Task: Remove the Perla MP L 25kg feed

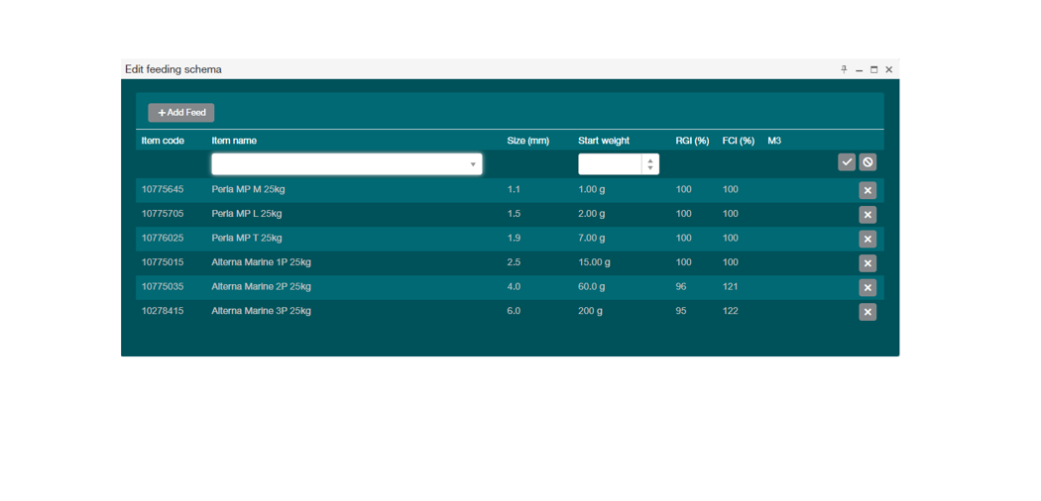Action: [x=867, y=215]
